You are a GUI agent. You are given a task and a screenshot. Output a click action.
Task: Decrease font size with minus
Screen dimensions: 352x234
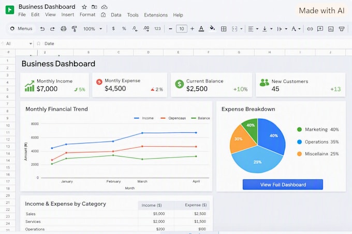point(170,28)
